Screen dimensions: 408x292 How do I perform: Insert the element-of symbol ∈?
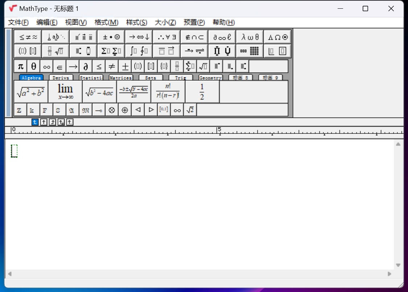pos(59,67)
